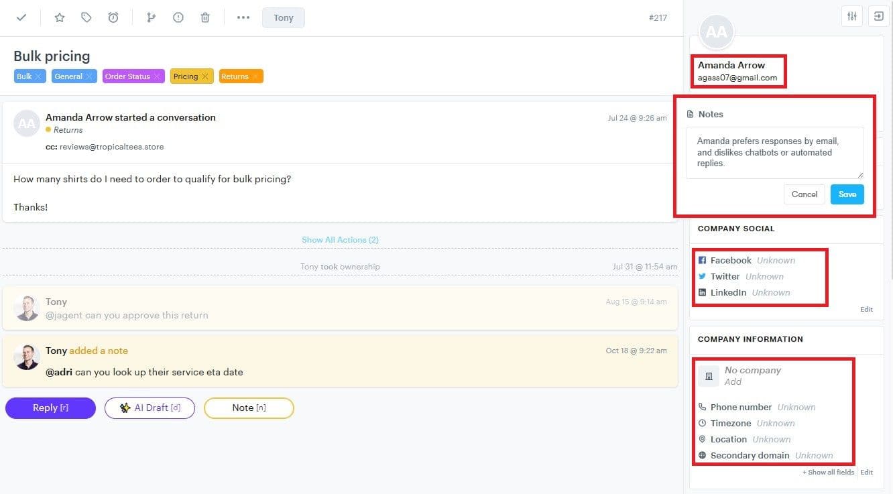Resolve the conversation with the checkmark icon
Screen dimensions: 893x494
(x=21, y=17)
